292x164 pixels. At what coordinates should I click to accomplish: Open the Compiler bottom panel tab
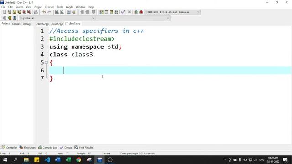pyautogui.click(x=9, y=148)
